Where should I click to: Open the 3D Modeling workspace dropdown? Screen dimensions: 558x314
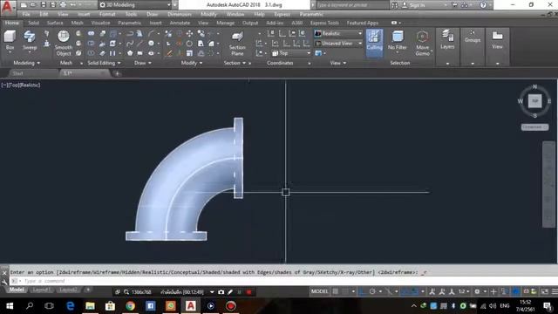pos(134,5)
